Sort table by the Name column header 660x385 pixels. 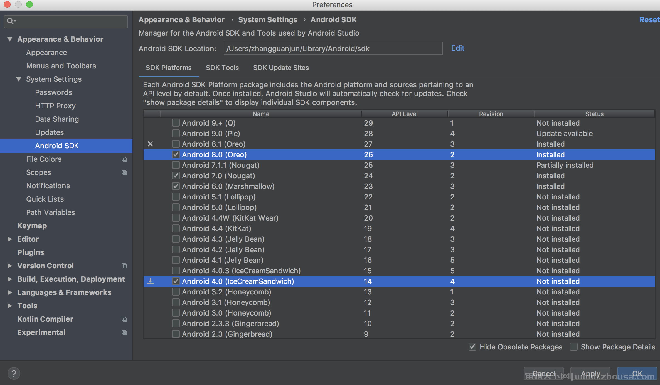[x=261, y=114]
